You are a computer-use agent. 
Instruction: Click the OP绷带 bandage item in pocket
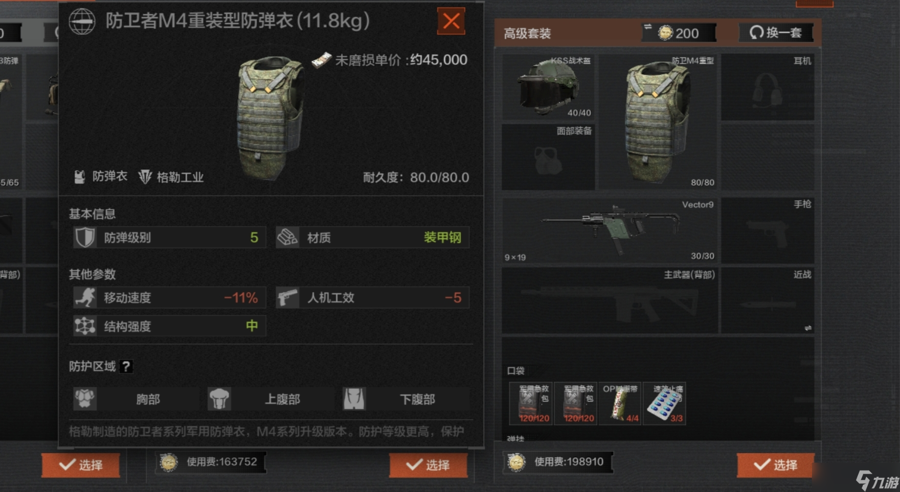620,403
